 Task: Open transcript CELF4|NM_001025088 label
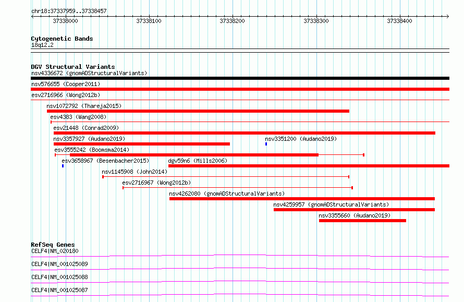[59, 277]
